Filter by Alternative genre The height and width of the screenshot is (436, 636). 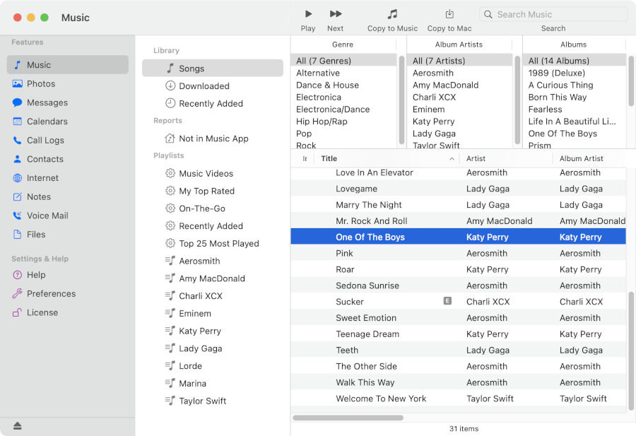343,73
